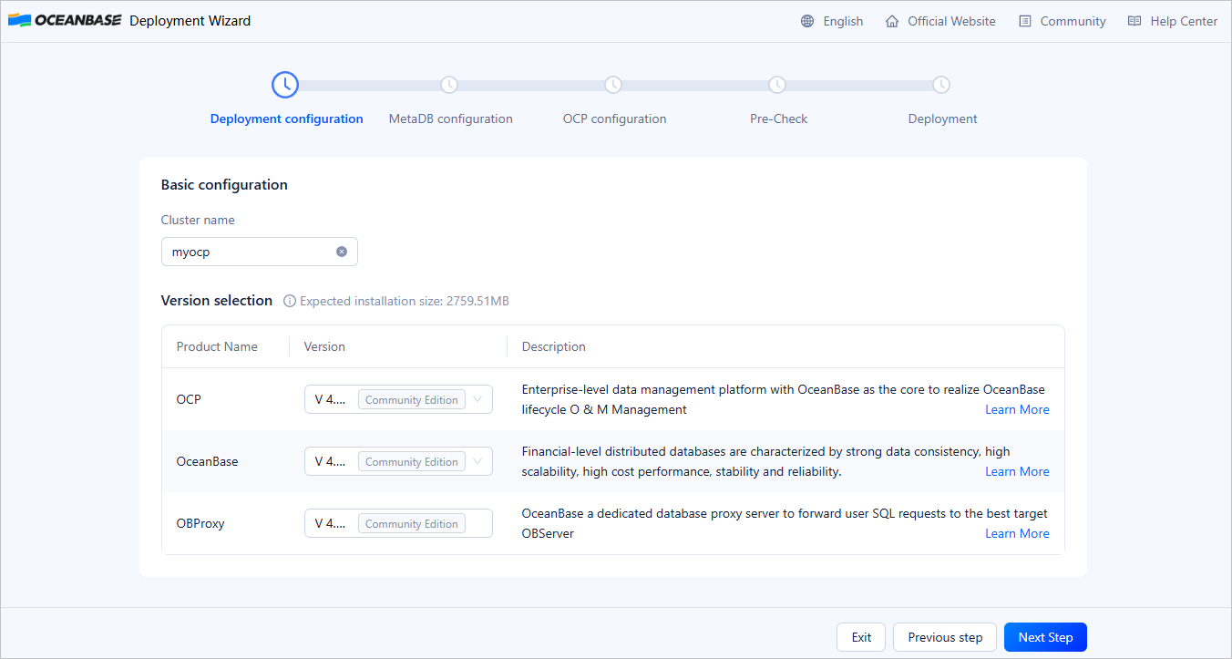Image resolution: width=1232 pixels, height=659 pixels.
Task: Go to the Deployment step in the wizard
Action: pyautogui.click(x=941, y=100)
